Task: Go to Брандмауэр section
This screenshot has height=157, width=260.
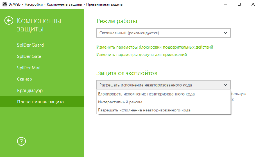Action: point(30,91)
